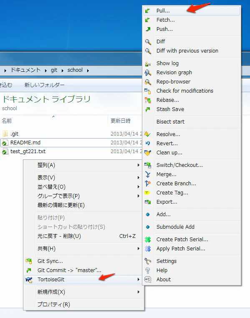Screen dimensions: 250x318
Task: Expand the TortoiseGit submenu arrow
Action: coord(139,280)
